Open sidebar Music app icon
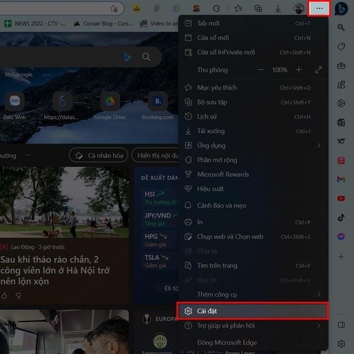This screenshot has width=354, height=354. pos(341,160)
